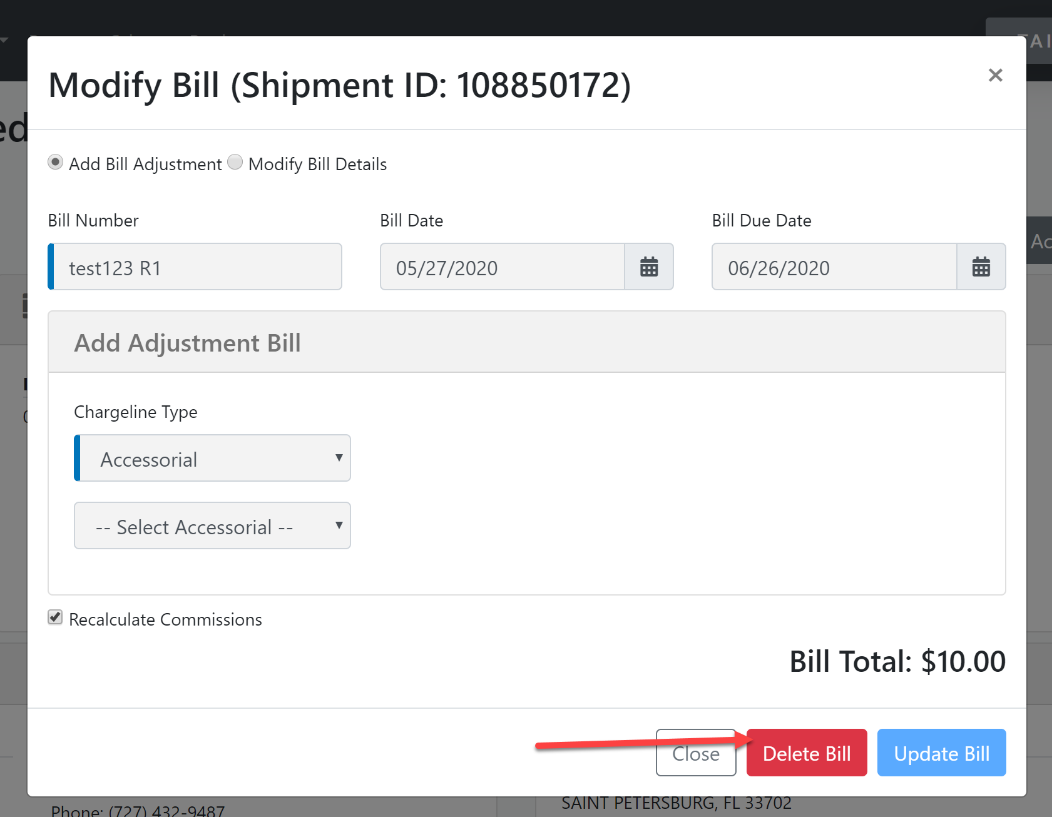Click the Close button
This screenshot has height=817, width=1052.
[x=696, y=753]
